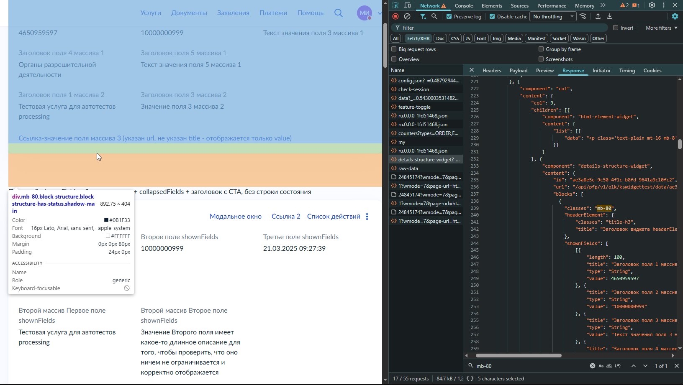The image size is (683, 385).
Task: Open the No throttling dropdown
Action: 553,17
